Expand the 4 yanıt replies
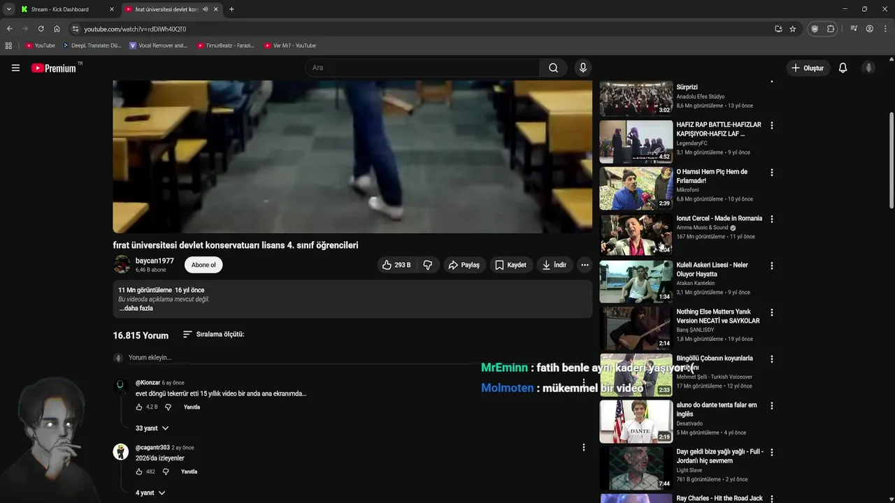The image size is (895, 503). pos(150,493)
